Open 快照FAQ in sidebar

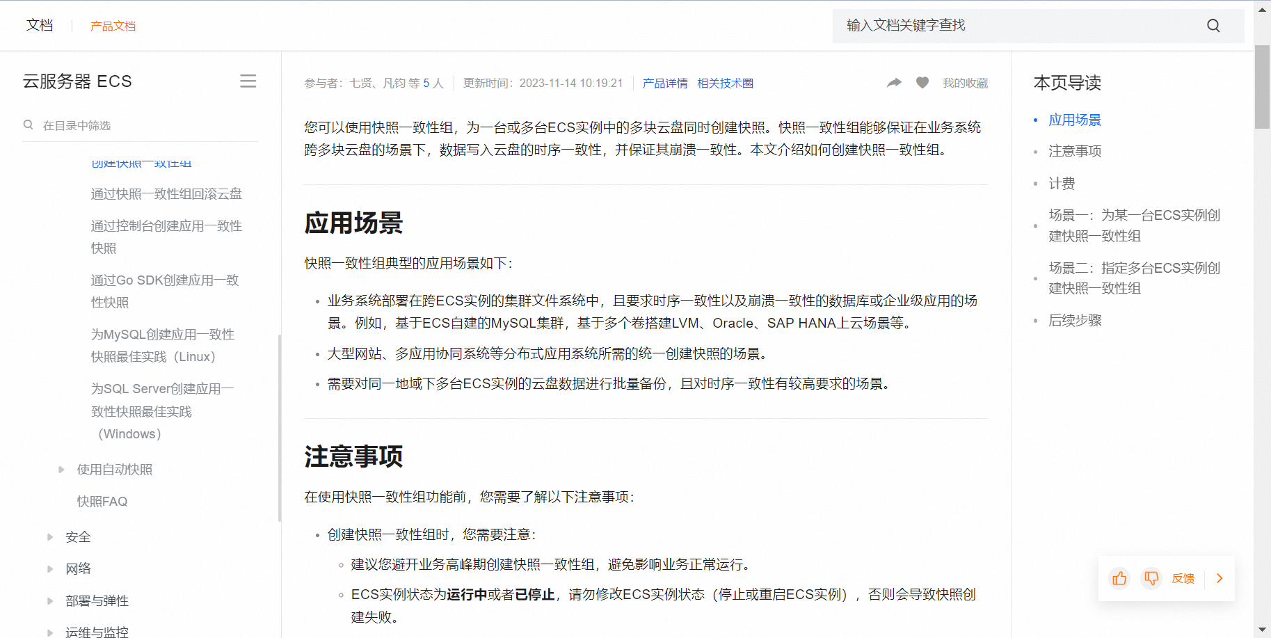[x=102, y=502]
